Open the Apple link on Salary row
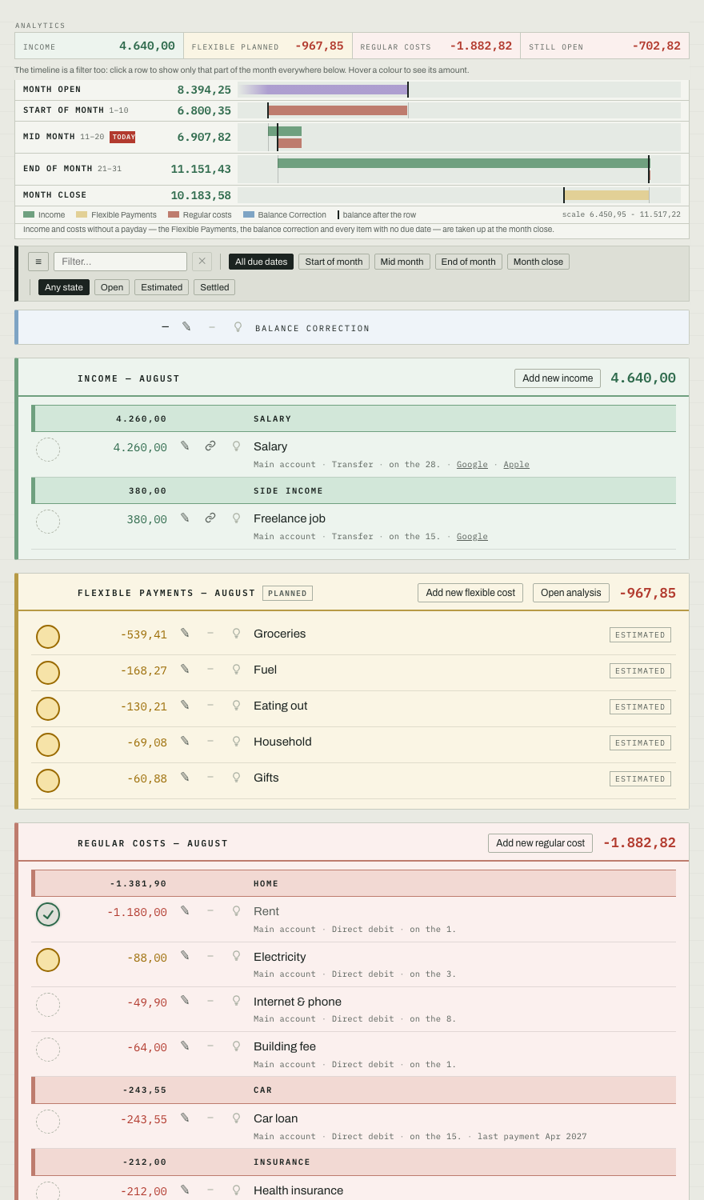Viewport: 704px width, 1200px height. (x=516, y=465)
